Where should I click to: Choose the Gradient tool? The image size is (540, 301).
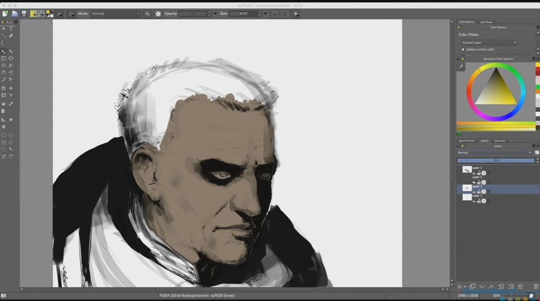point(4,111)
